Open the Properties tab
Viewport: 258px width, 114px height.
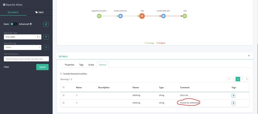point(69,65)
